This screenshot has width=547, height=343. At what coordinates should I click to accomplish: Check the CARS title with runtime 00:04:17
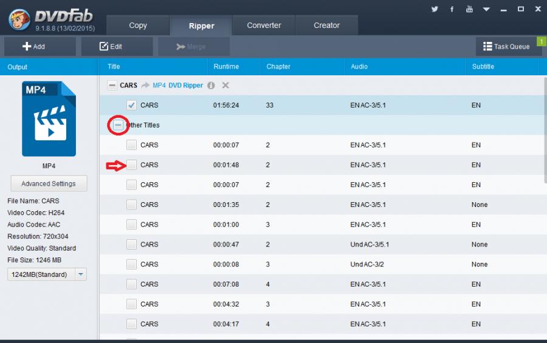coord(131,324)
